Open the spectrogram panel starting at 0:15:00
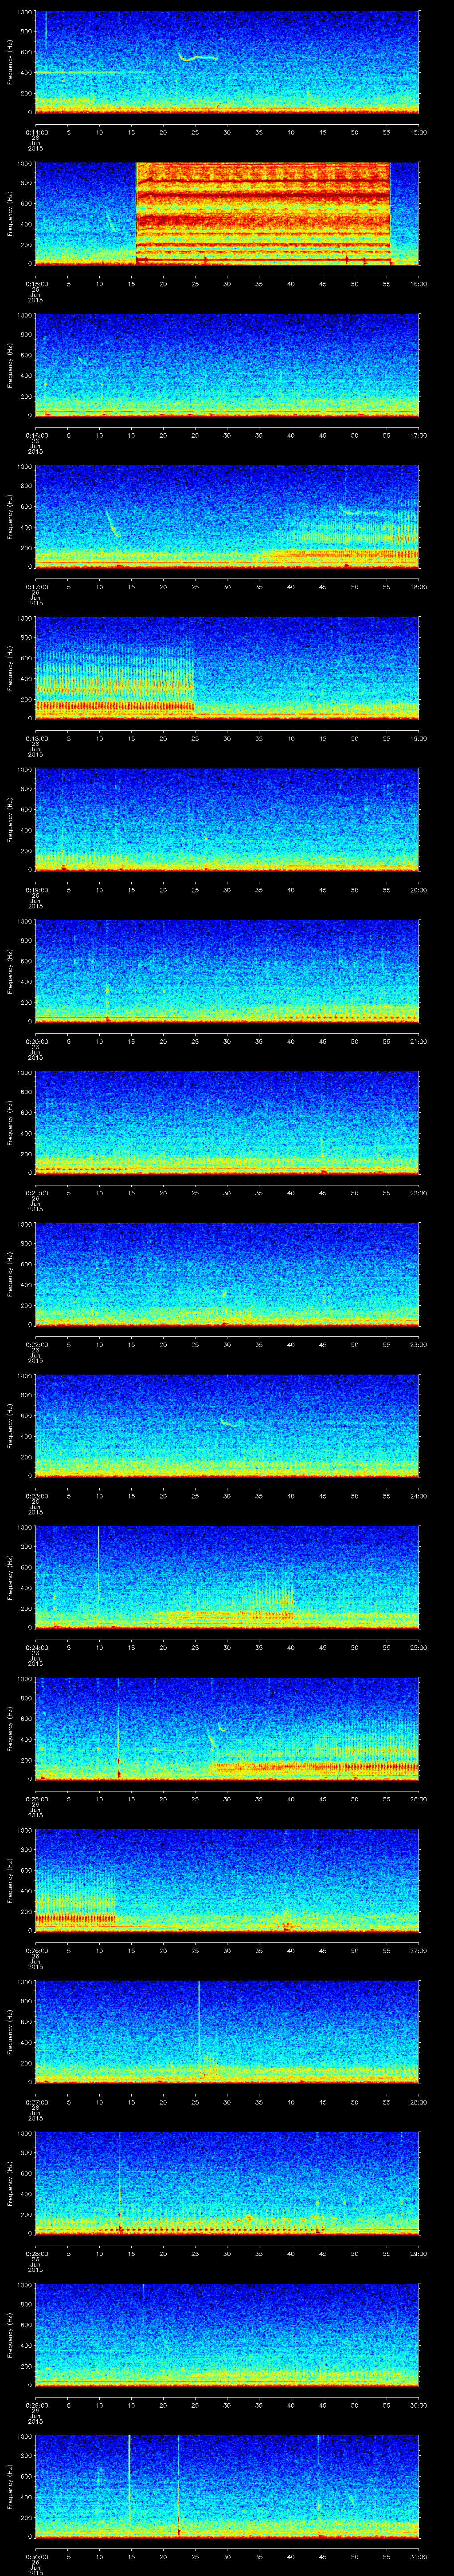Screen dimensions: 454x2576 [227, 213]
